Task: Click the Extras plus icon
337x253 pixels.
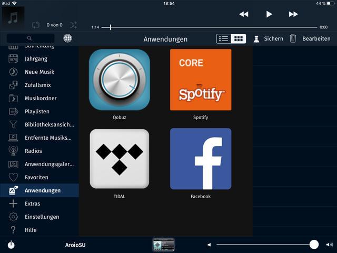Action: click(x=13, y=203)
